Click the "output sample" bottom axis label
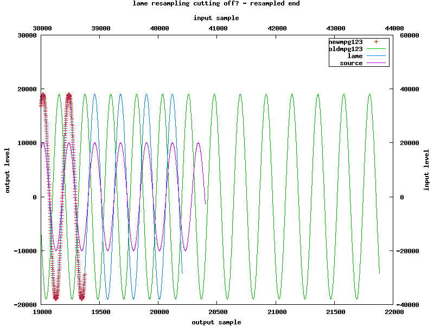The height and width of the screenshot is (326, 434). point(216,322)
